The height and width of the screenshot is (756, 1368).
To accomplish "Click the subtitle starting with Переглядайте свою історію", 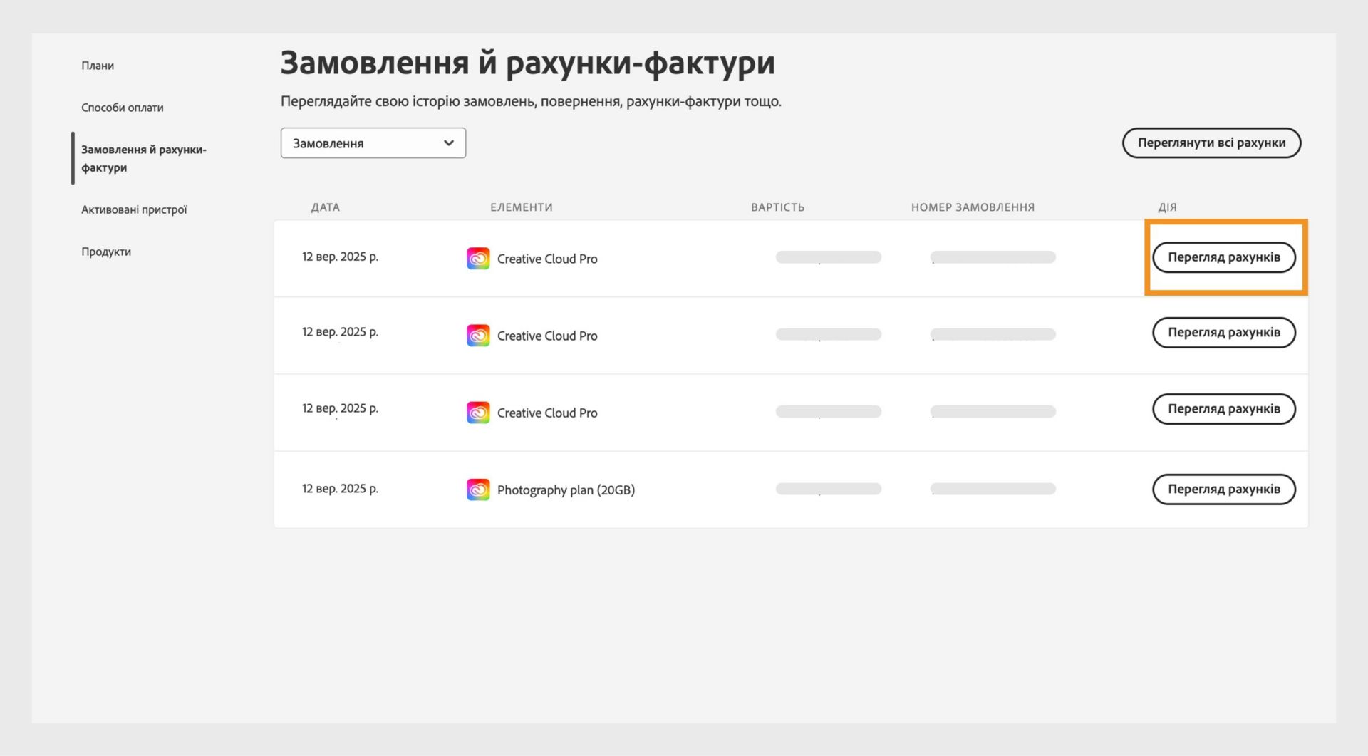I will click(x=531, y=101).
